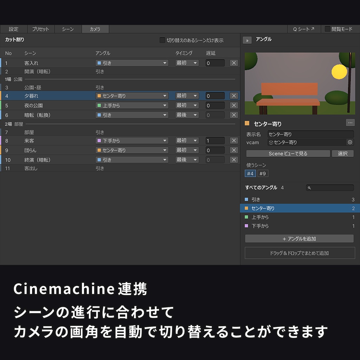Click the orange swatch beside the センター寄り title

pyautogui.click(x=247, y=123)
